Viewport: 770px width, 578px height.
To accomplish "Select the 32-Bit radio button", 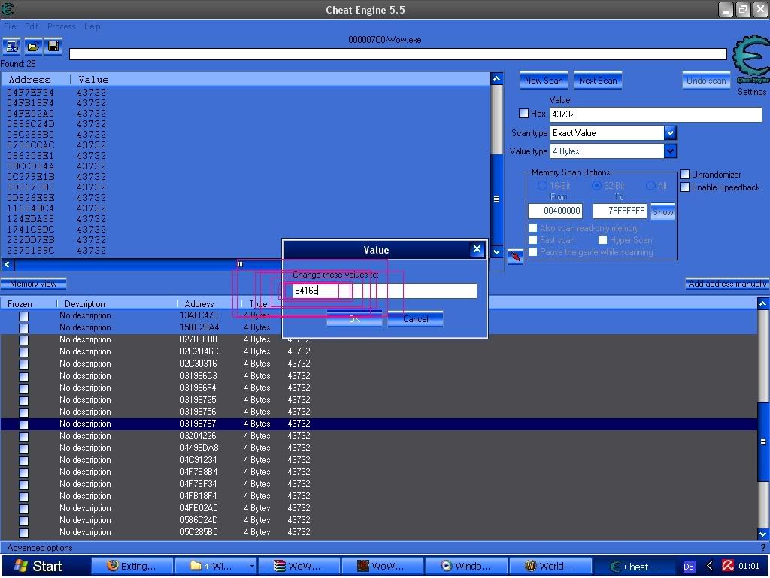I will (x=596, y=186).
